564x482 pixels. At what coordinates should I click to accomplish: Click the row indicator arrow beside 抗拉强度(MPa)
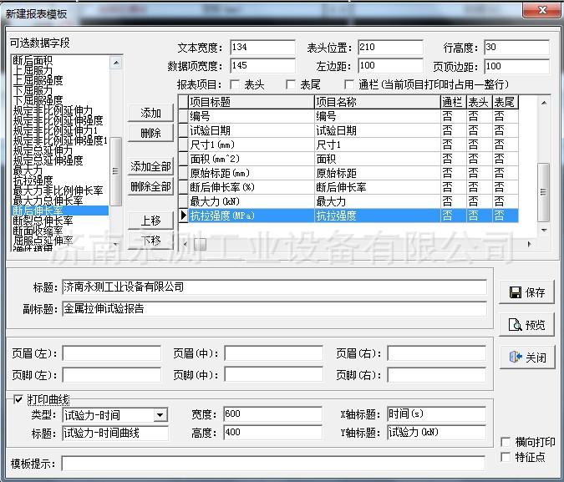pos(184,216)
